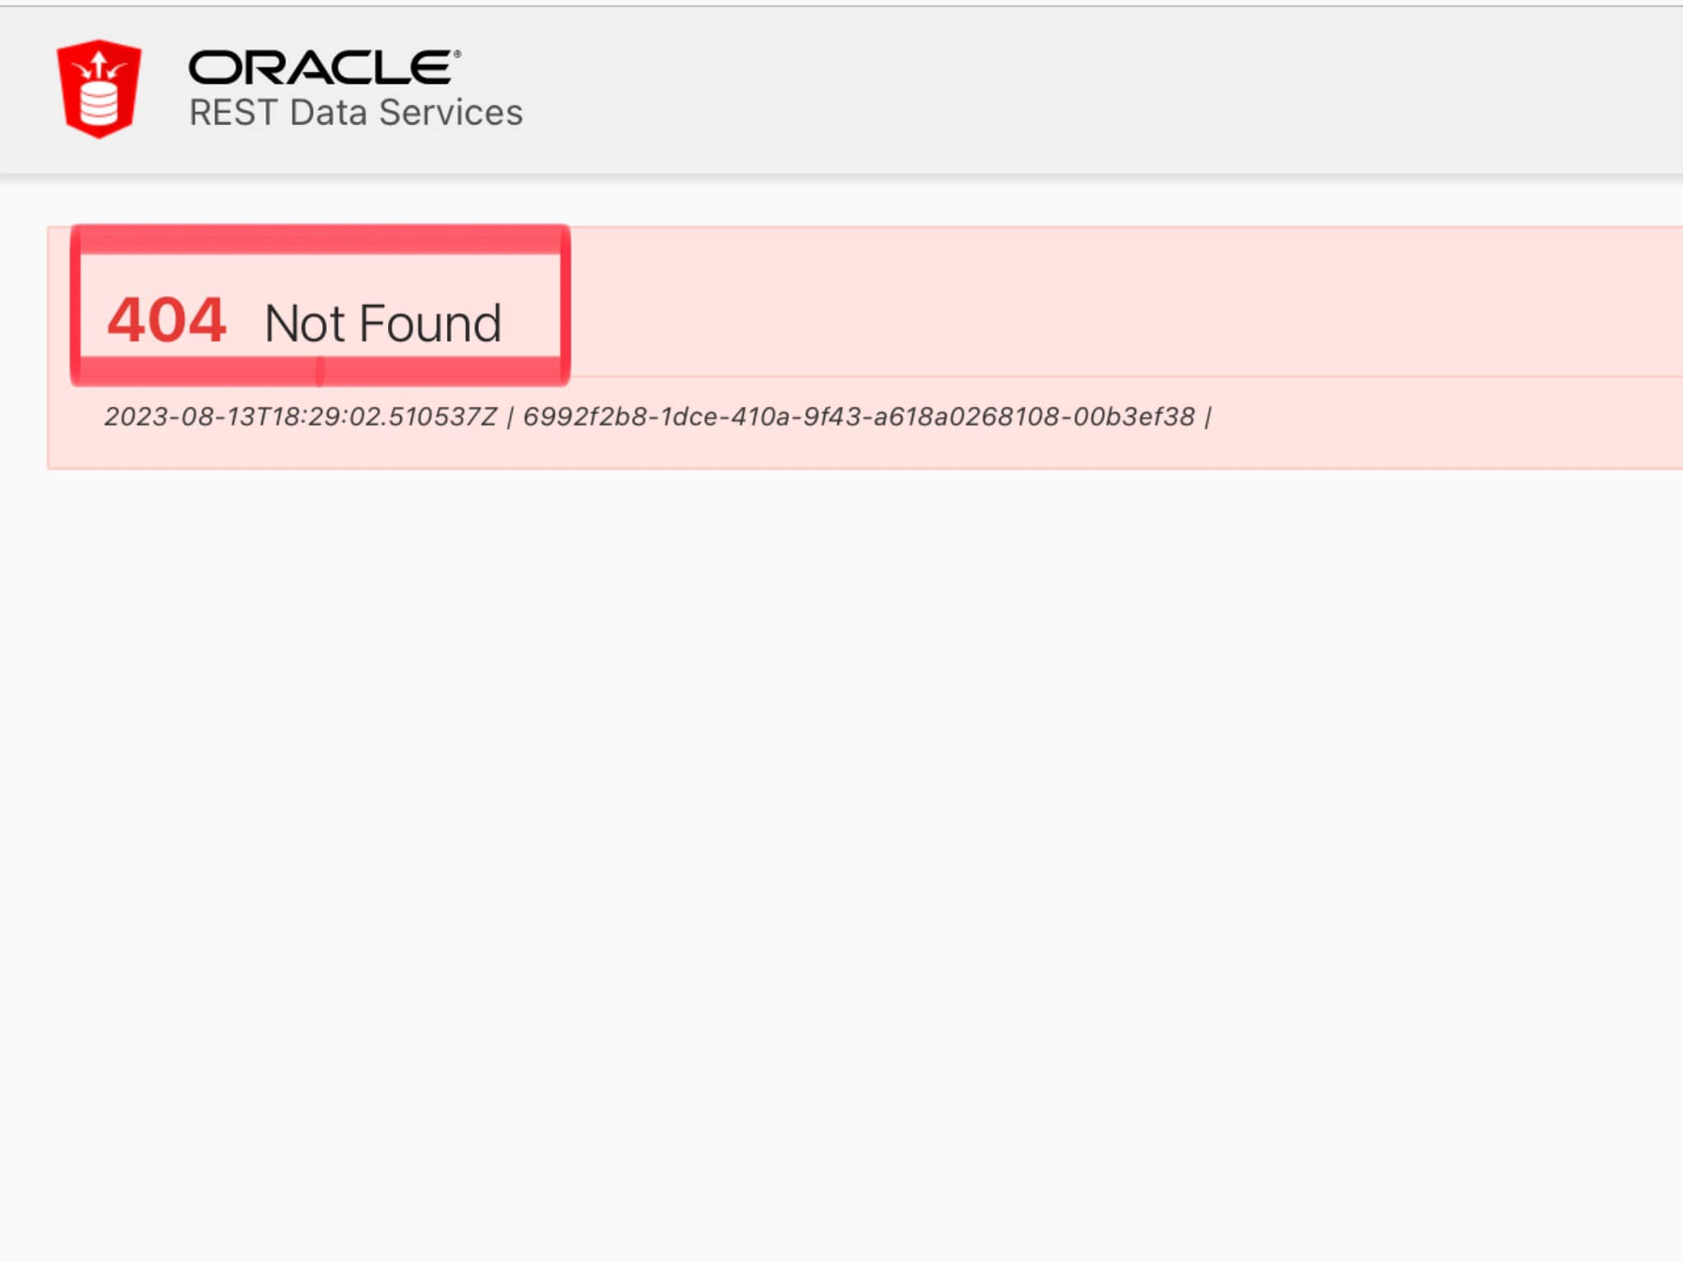The width and height of the screenshot is (1683, 1262).
Task: Click the white arrows atop the shield emblem
Action: tap(99, 66)
